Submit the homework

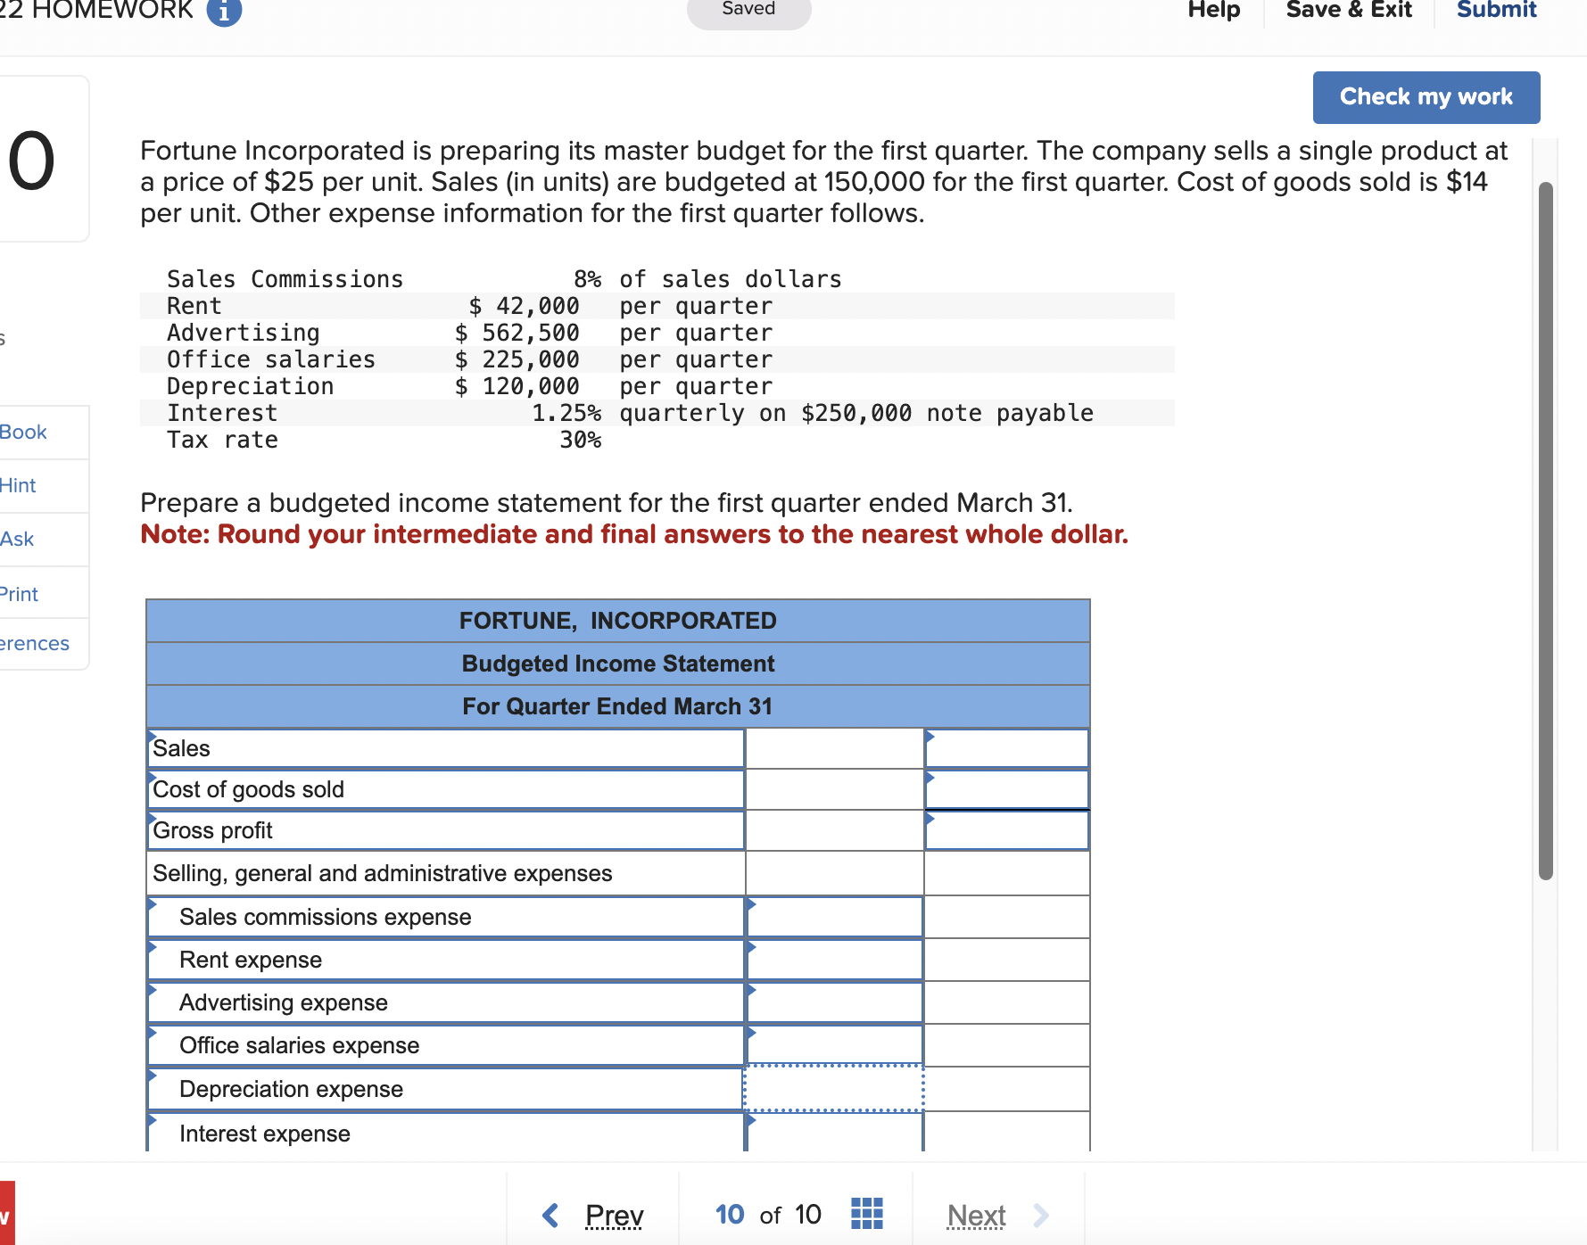point(1495,10)
